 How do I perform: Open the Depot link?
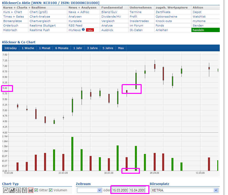tap(197, 12)
